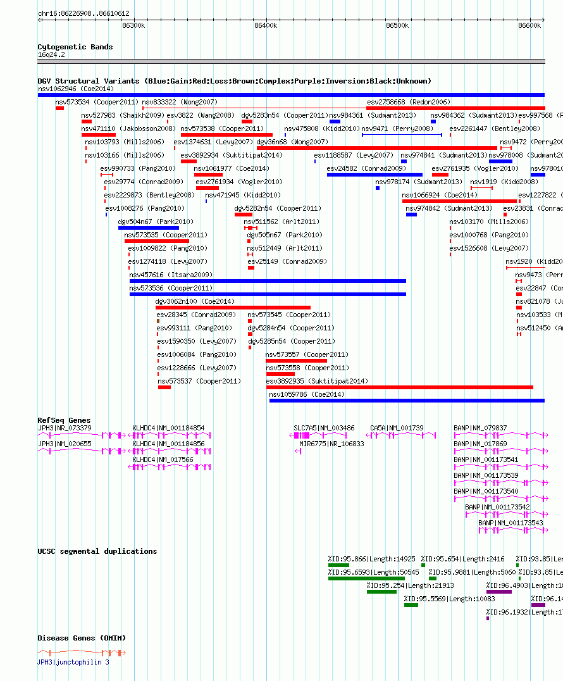Open nsv833322 (Wong2007) variant
The image size is (563, 681).
[x=180, y=102]
